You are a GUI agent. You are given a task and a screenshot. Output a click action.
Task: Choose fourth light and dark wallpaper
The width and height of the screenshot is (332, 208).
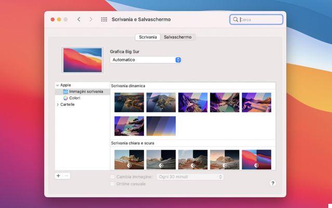(224, 160)
